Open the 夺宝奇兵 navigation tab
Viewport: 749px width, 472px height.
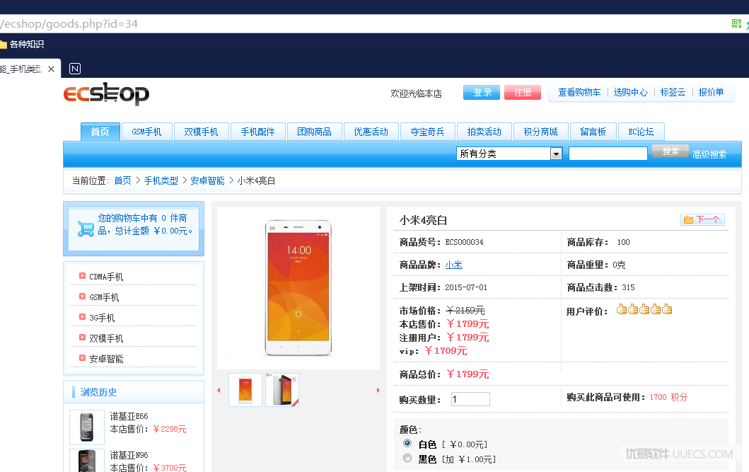pyautogui.click(x=427, y=132)
